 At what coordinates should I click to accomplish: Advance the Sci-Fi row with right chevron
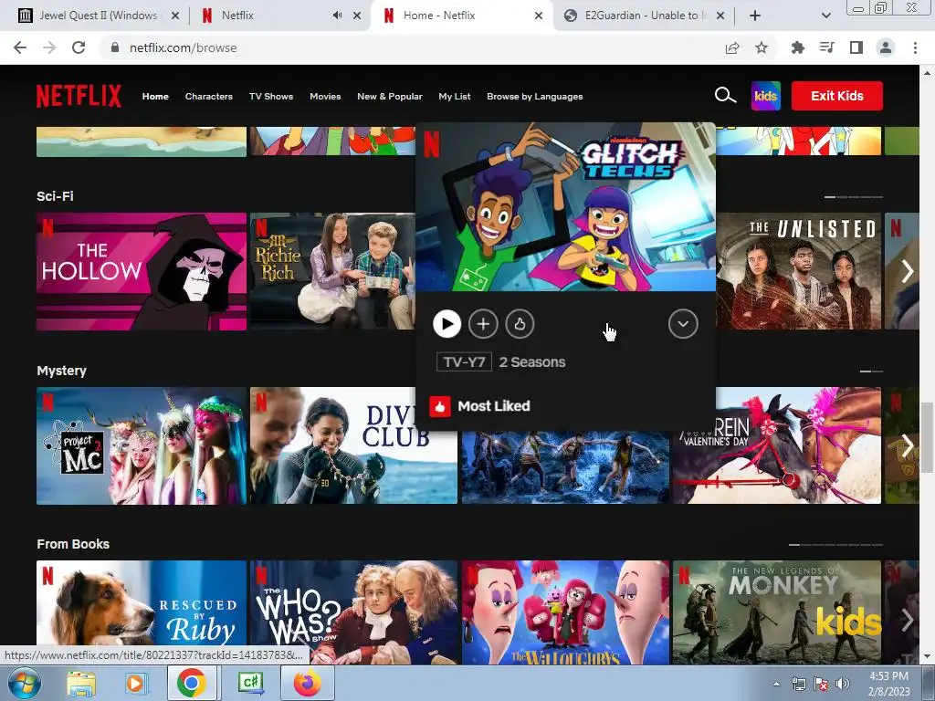click(907, 272)
